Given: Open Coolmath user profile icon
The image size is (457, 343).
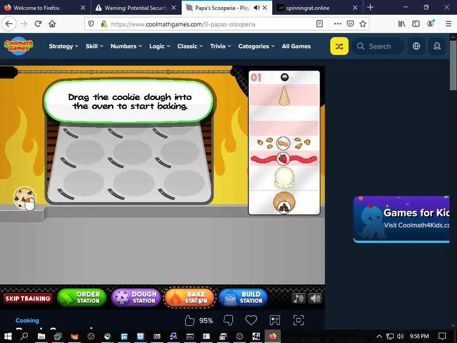Looking at the screenshot, I should [x=437, y=46].
